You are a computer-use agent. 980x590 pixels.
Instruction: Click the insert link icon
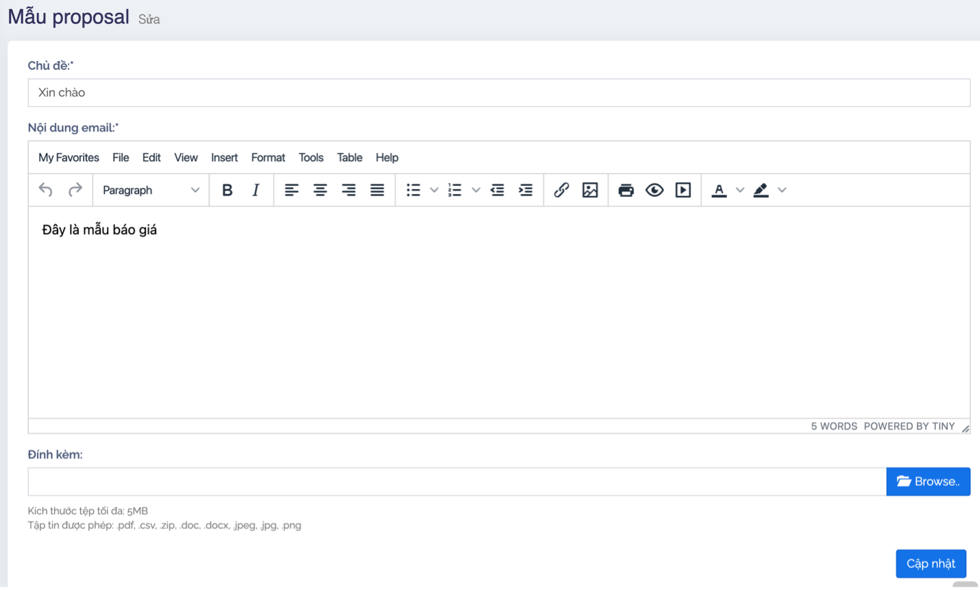coord(561,190)
